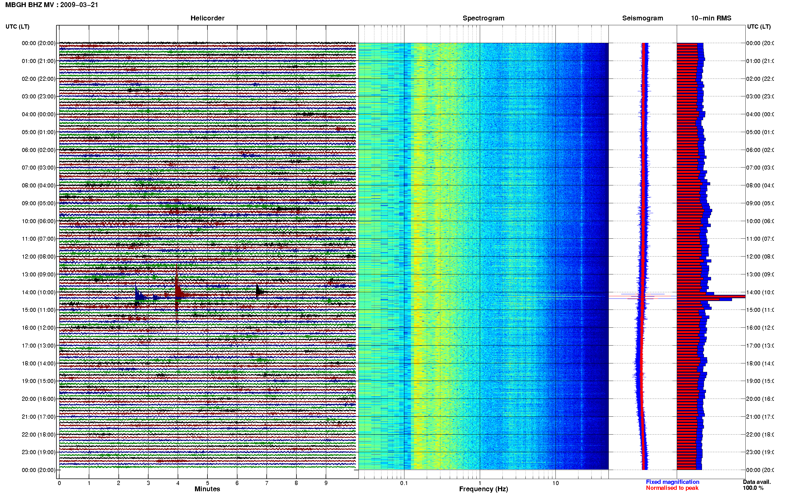The width and height of the screenshot is (806, 504).
Task: Click the left UTC (LT) axis header
Action: [17, 27]
